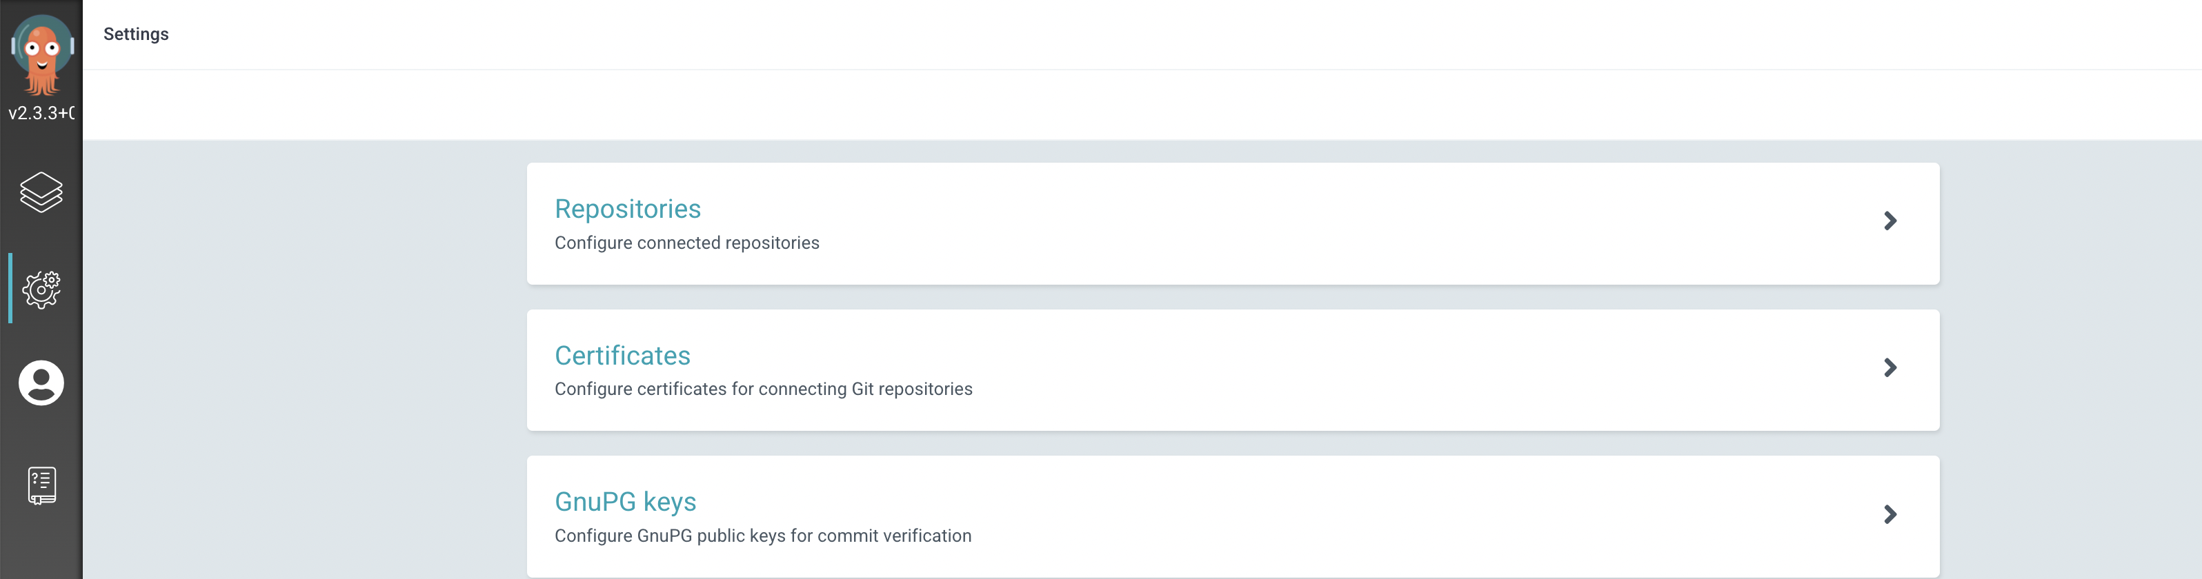2202x579 pixels.
Task: Open Documentation via the book icon
Action: pos(41,485)
